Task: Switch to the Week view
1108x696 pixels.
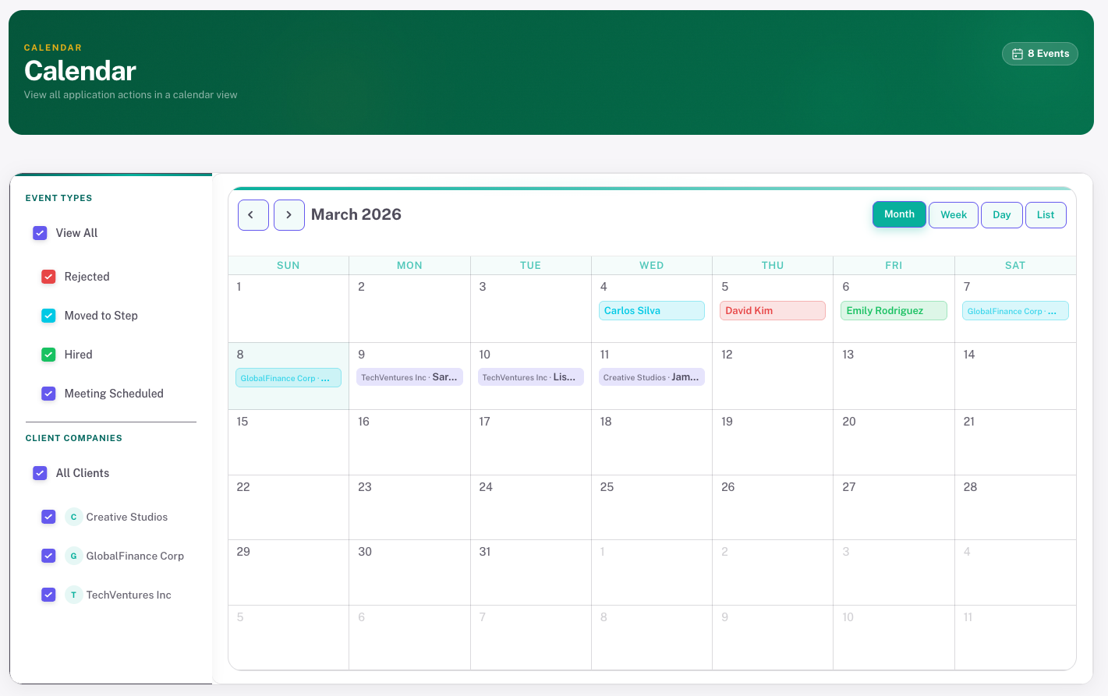Action: (953, 214)
